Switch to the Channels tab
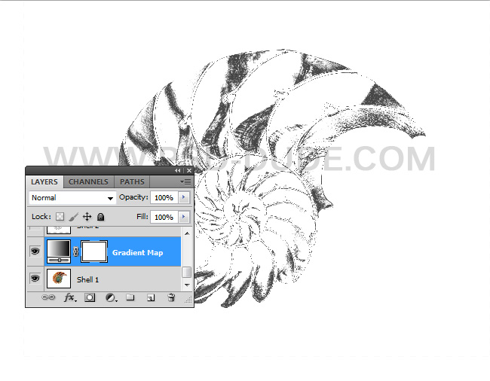Viewport: 490px width, 381px height. point(88,181)
